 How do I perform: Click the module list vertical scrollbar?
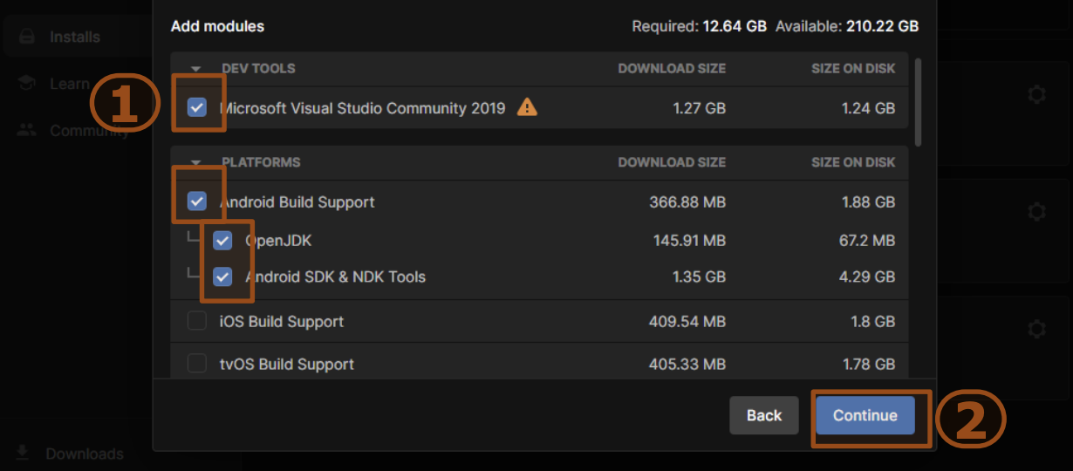click(x=917, y=100)
